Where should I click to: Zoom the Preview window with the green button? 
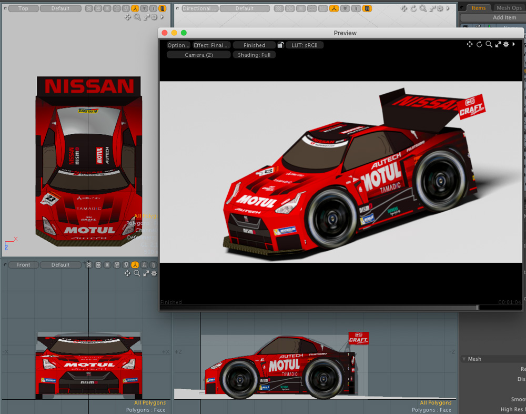(184, 33)
